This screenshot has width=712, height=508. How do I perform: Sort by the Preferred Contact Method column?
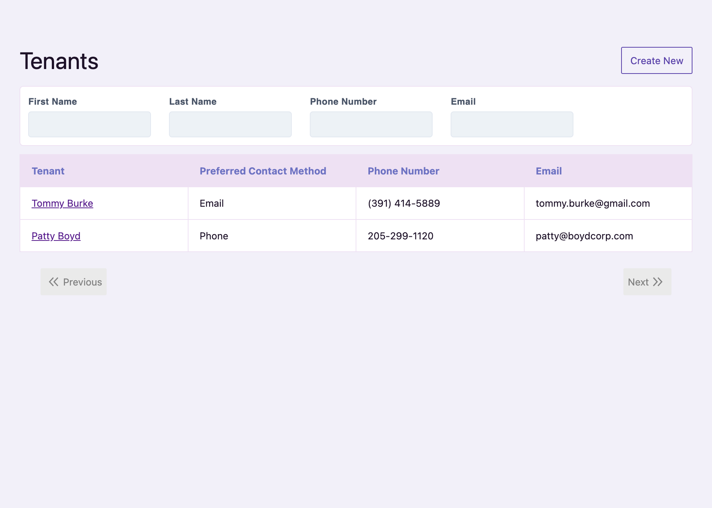262,171
